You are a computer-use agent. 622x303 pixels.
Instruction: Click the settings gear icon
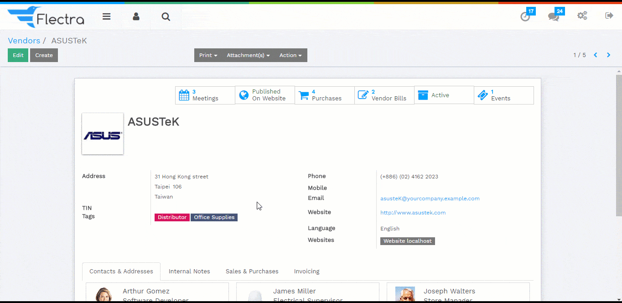pos(582,16)
